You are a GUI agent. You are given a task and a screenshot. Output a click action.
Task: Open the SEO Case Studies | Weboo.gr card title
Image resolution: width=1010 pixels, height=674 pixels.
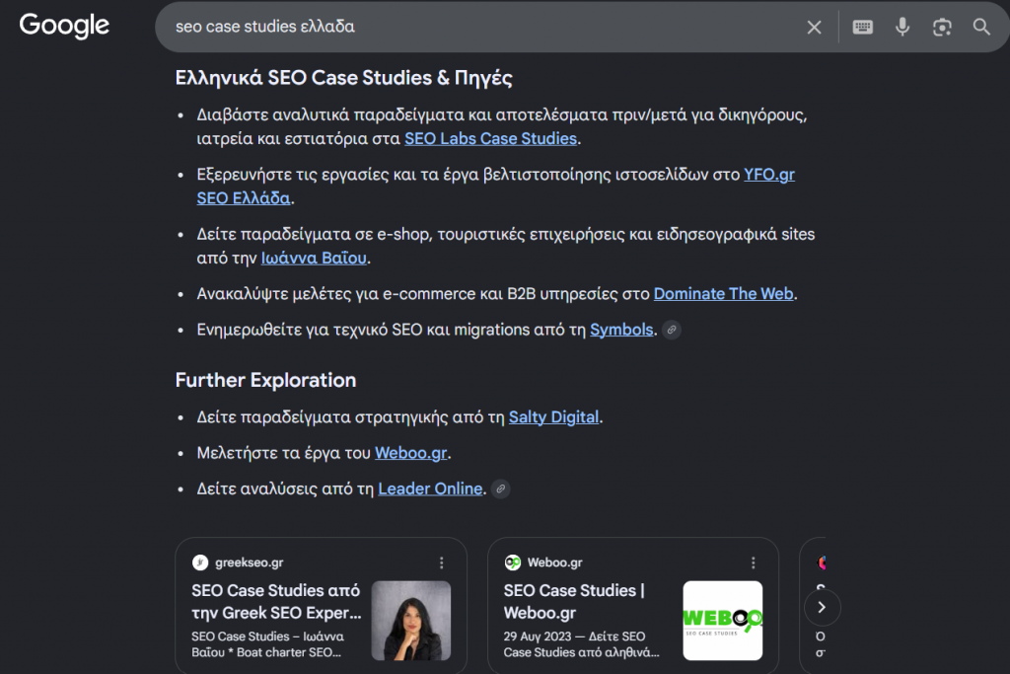tap(574, 601)
